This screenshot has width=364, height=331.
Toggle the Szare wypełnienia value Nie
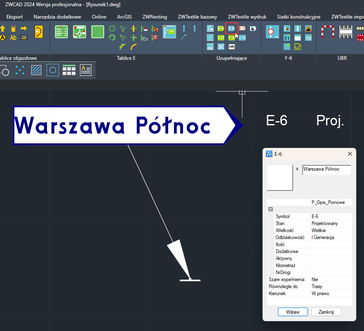click(331, 279)
